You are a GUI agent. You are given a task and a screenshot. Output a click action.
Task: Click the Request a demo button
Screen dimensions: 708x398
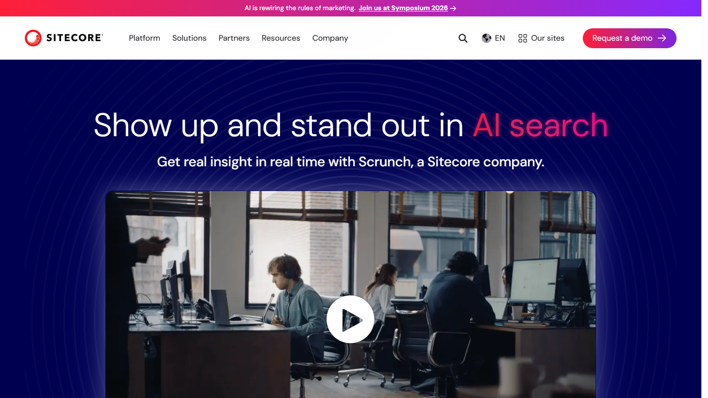[x=629, y=38]
